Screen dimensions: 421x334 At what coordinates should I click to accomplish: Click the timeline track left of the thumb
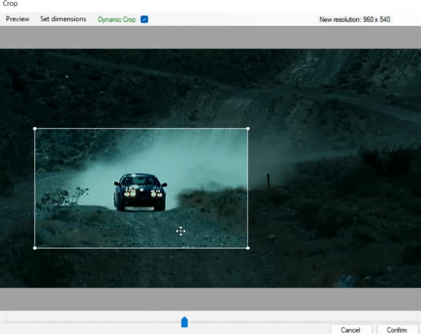click(x=92, y=322)
